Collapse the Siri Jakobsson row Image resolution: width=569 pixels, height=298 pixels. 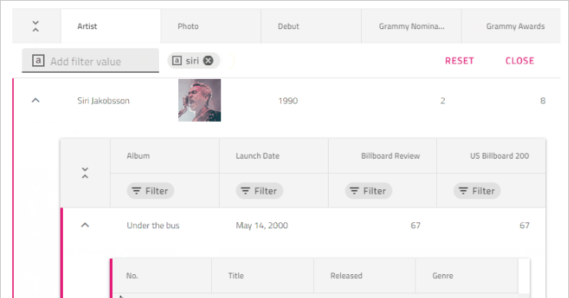tap(35, 100)
